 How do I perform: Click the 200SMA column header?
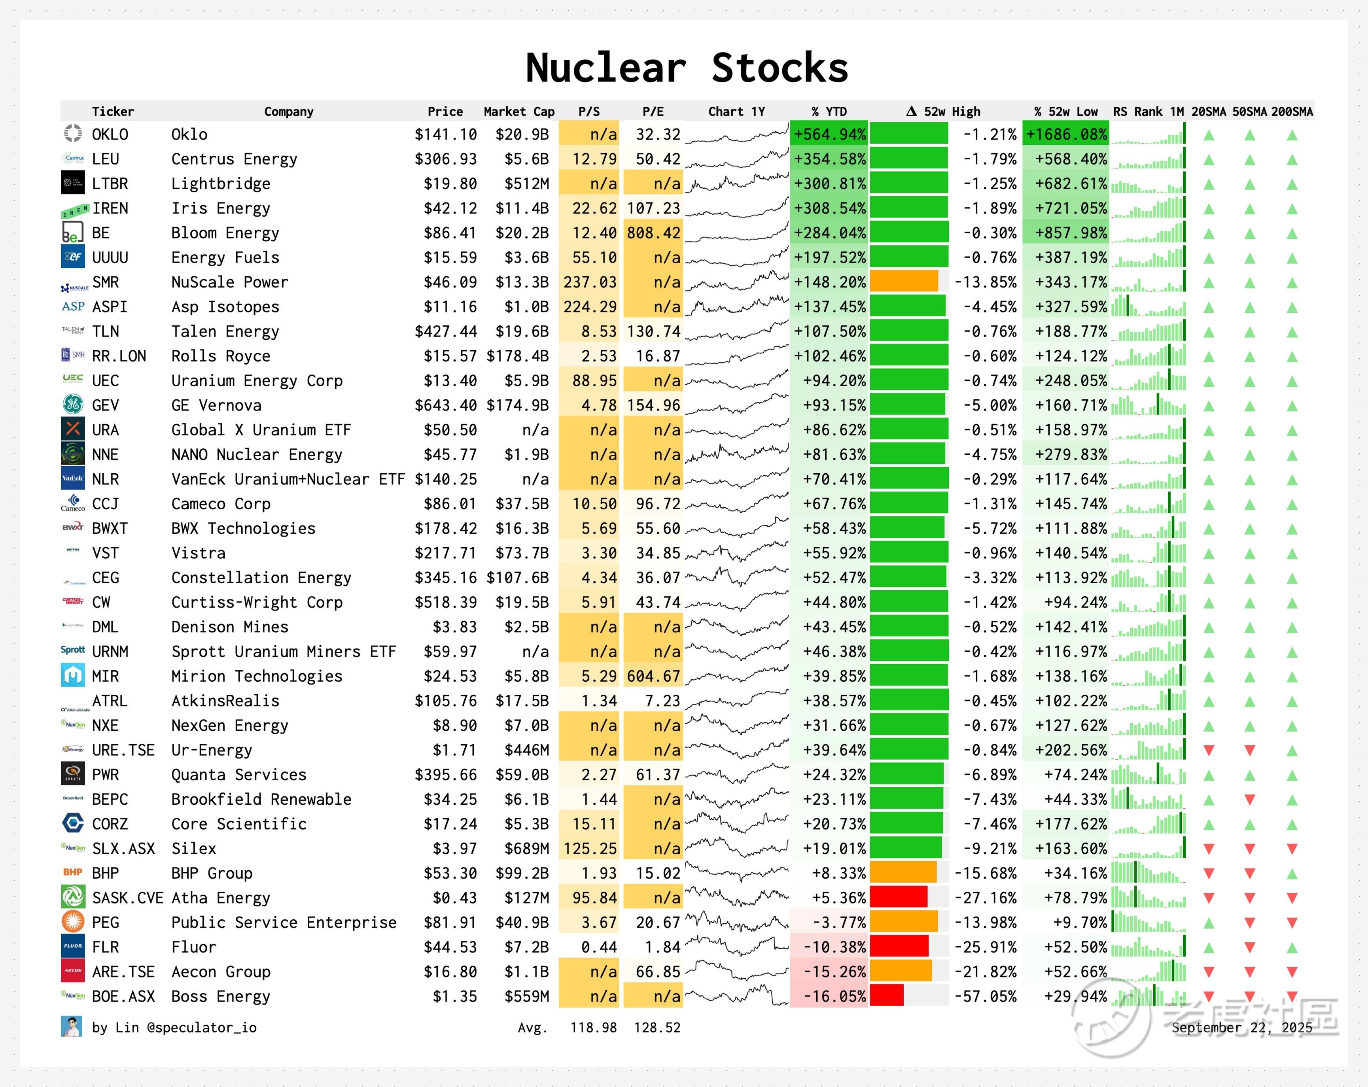pos(1292,112)
